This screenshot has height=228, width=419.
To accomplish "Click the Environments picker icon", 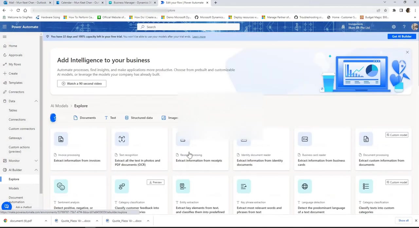I will point(343,27).
